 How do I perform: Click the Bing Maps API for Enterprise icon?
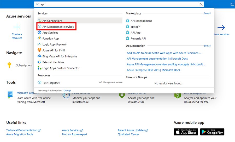(x=39, y=56)
